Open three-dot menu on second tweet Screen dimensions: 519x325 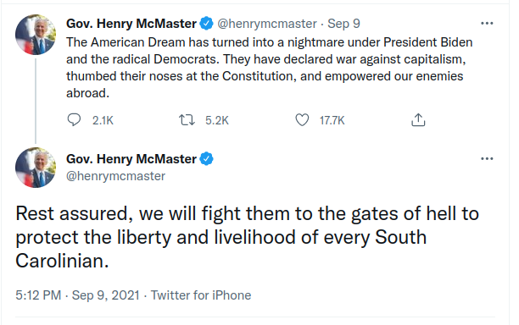click(x=487, y=159)
